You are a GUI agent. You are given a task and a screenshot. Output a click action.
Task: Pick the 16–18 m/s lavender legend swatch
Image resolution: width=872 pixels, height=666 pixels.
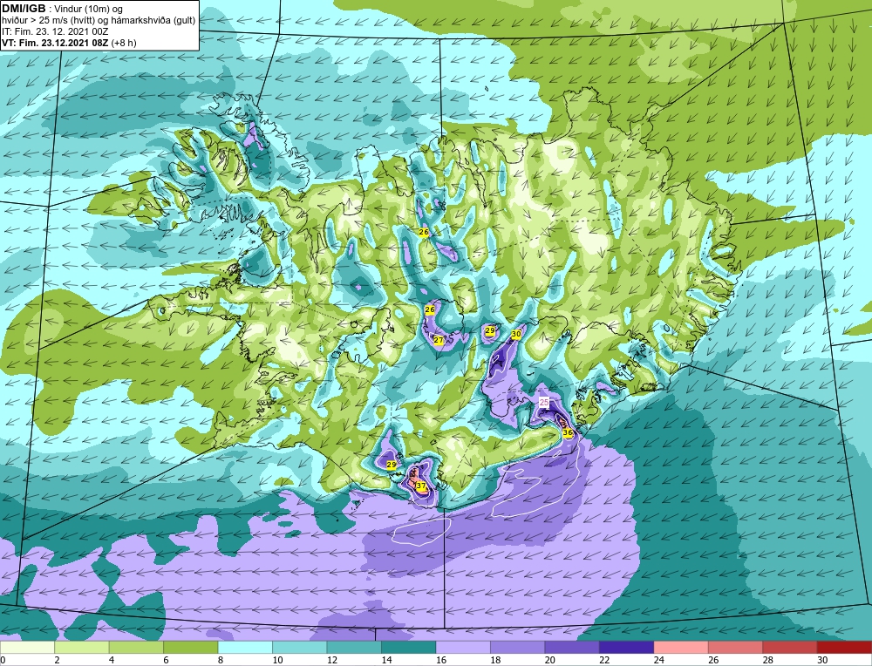pos(463,647)
